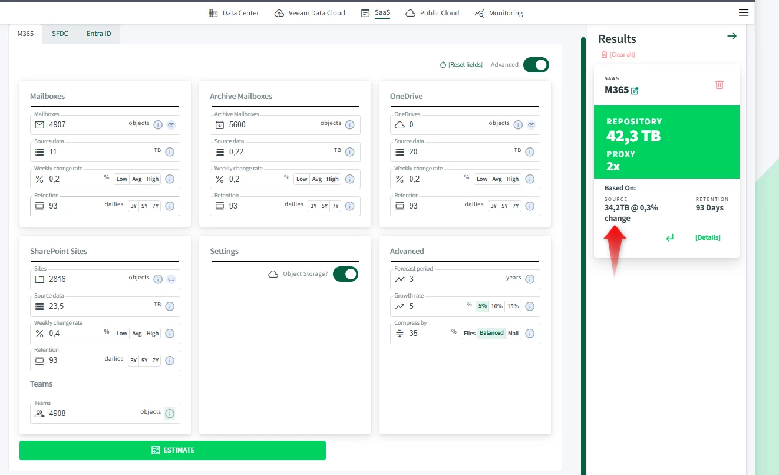Screen dimensions: 779x475
Task: Open the Public Cloud section
Action: [433, 13]
